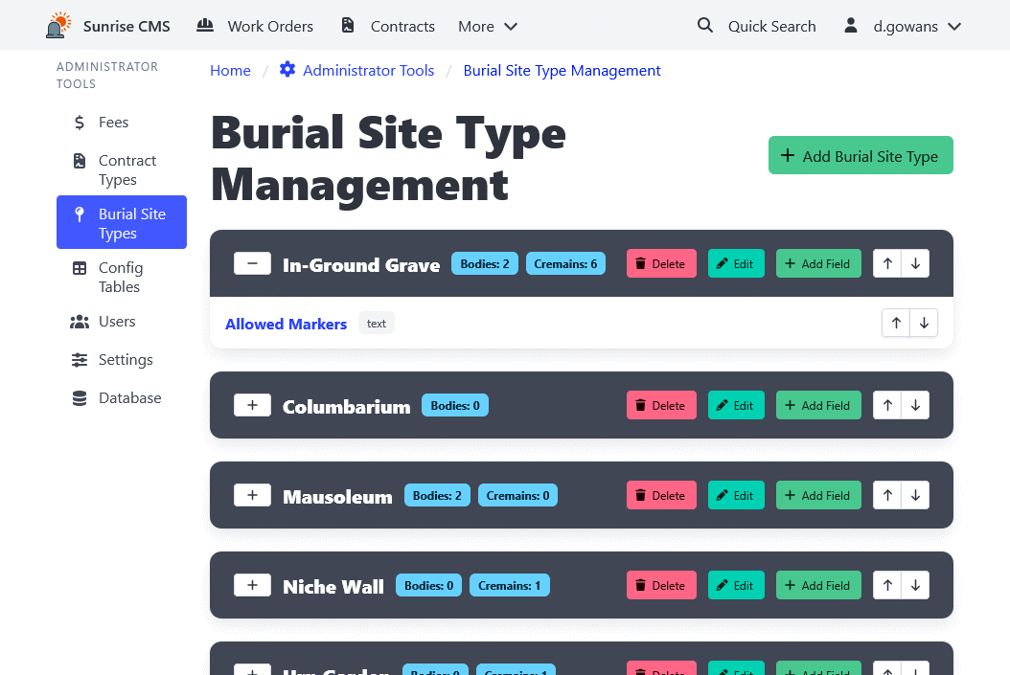Open Fees in the sidebar
The width and height of the screenshot is (1010, 675).
122,123
